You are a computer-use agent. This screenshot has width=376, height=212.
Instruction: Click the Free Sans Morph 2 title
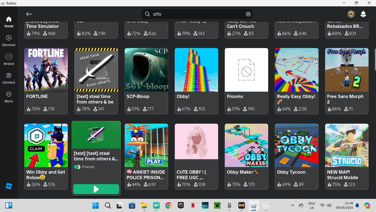(345, 99)
